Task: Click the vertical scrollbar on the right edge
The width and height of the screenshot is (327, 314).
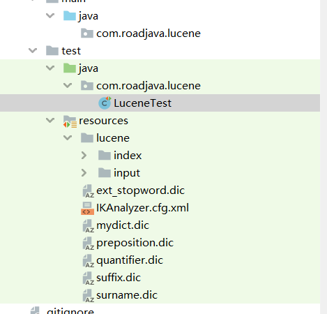Action: tap(324, 157)
